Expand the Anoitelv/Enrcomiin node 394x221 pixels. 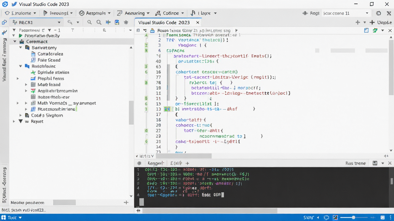pyautogui.click(x=26, y=91)
